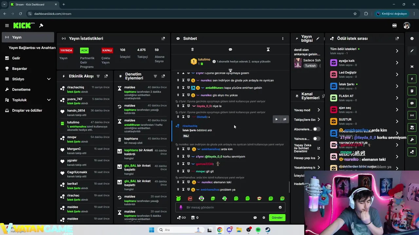This screenshot has width=419, height=235.
Task: Open the hamburger menu beside Kick logo
Action: (x=7, y=25)
